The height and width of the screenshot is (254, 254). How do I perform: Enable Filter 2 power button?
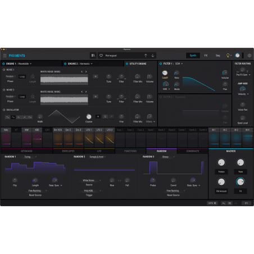click(x=161, y=97)
